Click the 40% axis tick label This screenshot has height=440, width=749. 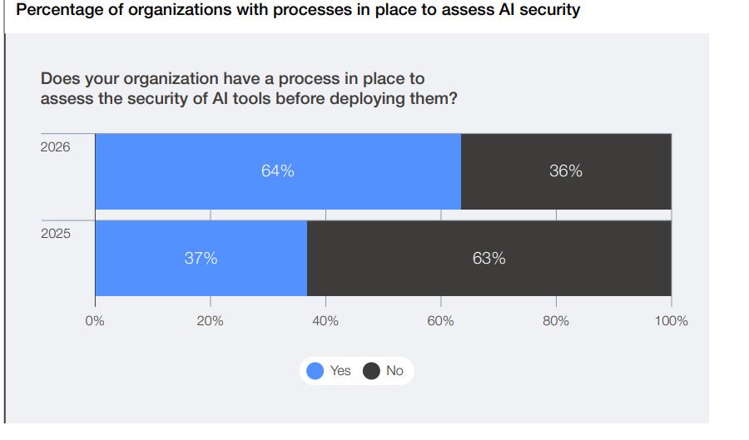coord(325,321)
